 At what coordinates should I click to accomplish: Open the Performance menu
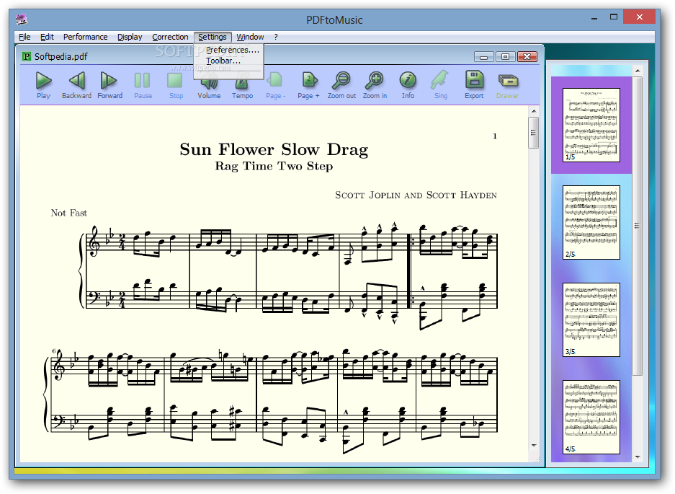(x=85, y=37)
